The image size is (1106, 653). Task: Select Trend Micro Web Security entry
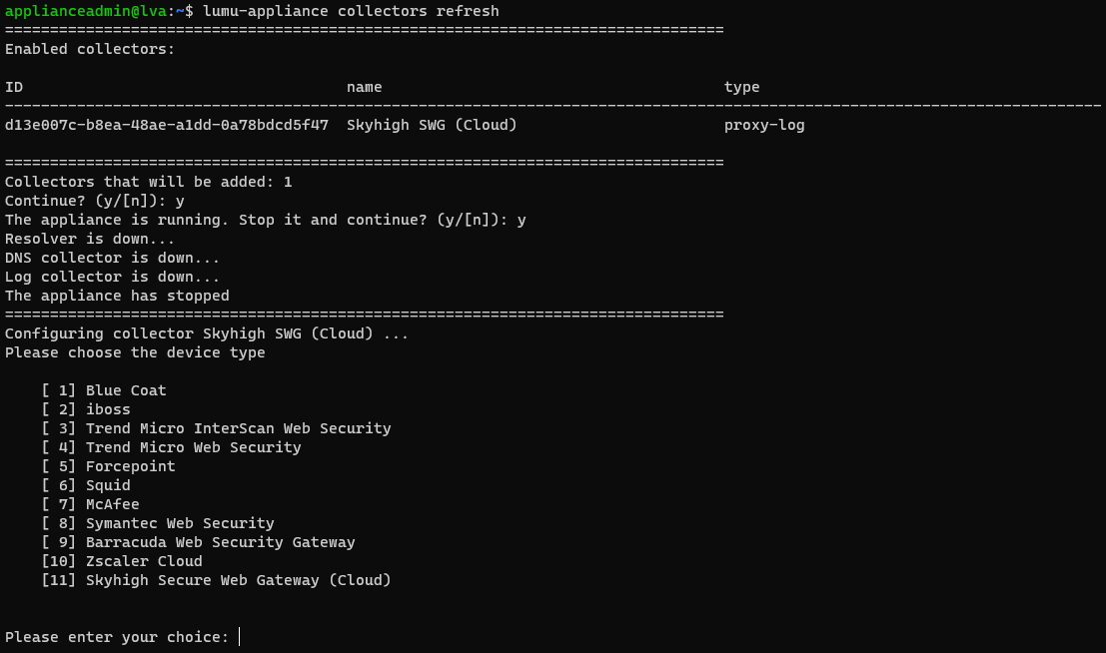coord(193,447)
